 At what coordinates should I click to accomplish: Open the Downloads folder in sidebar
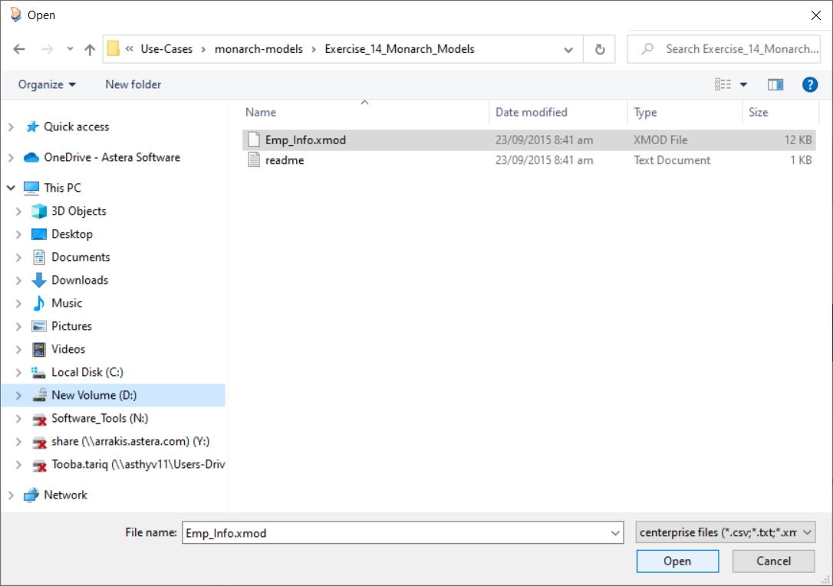[79, 280]
